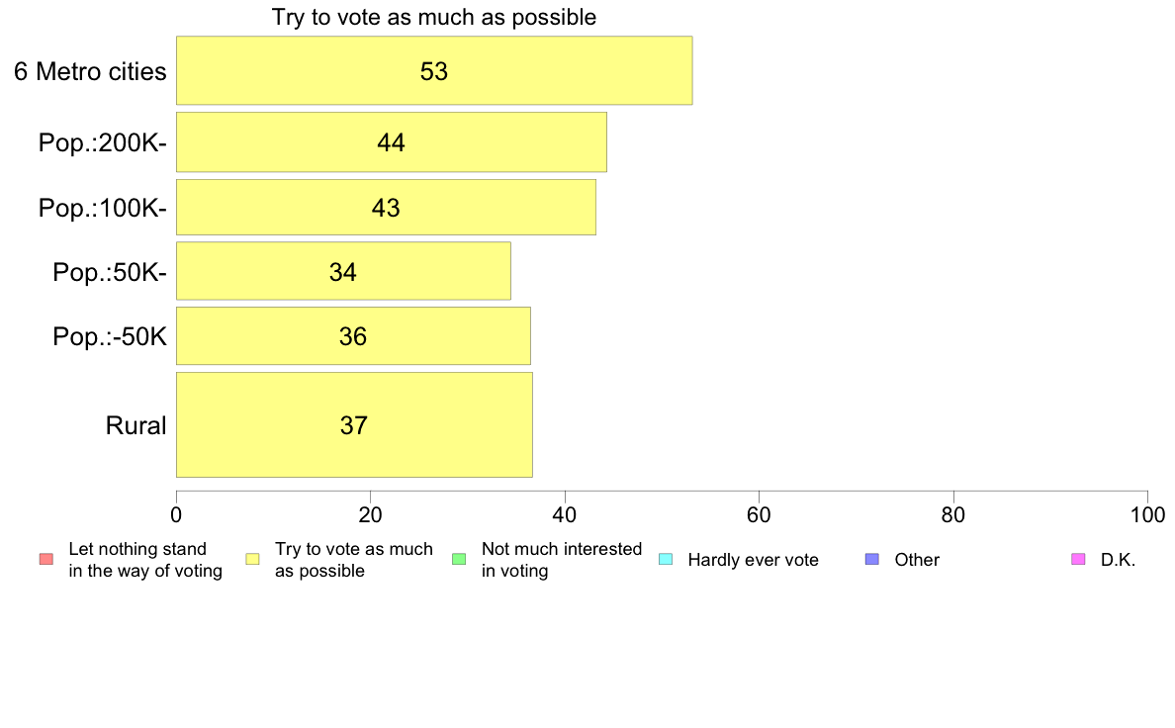Select the Pop.:100K- bar labeled 43
1175x728 pixels.
[386, 207]
